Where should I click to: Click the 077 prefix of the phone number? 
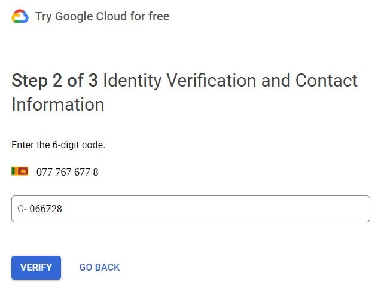click(44, 172)
